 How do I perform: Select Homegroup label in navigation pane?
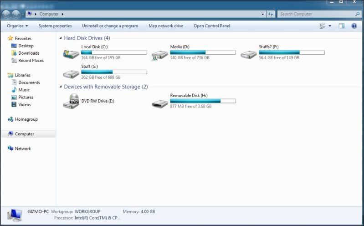(26, 119)
